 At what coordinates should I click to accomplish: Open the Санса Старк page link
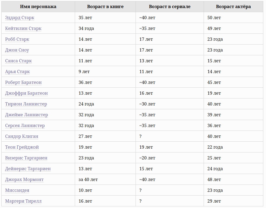point(18,61)
